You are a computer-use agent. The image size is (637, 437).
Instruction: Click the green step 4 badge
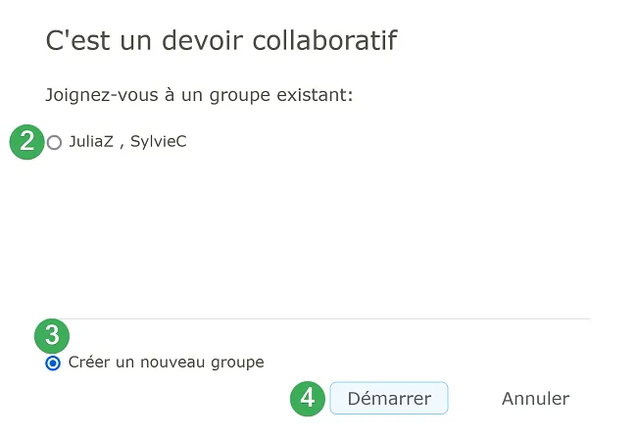308,399
